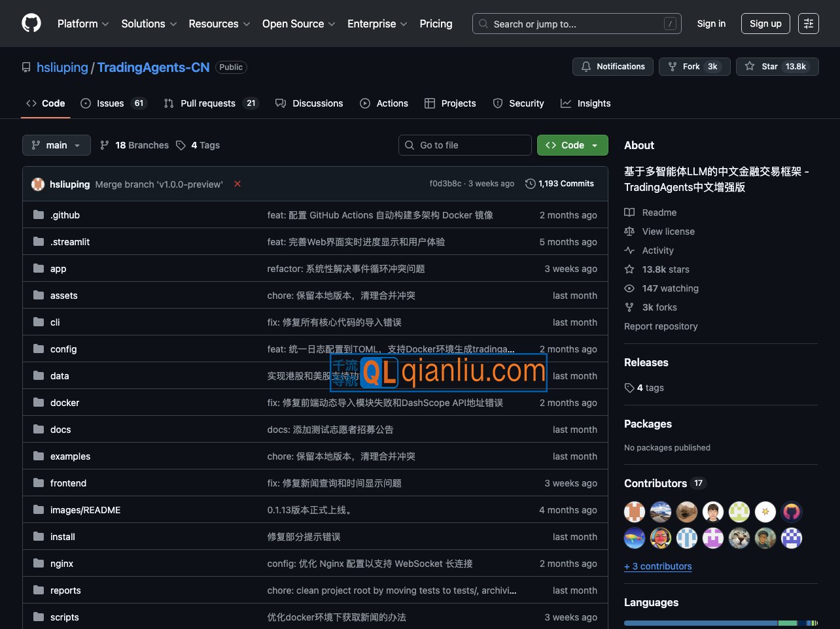840x629 pixels.
Task: View license via the scale icon
Action: tap(629, 231)
